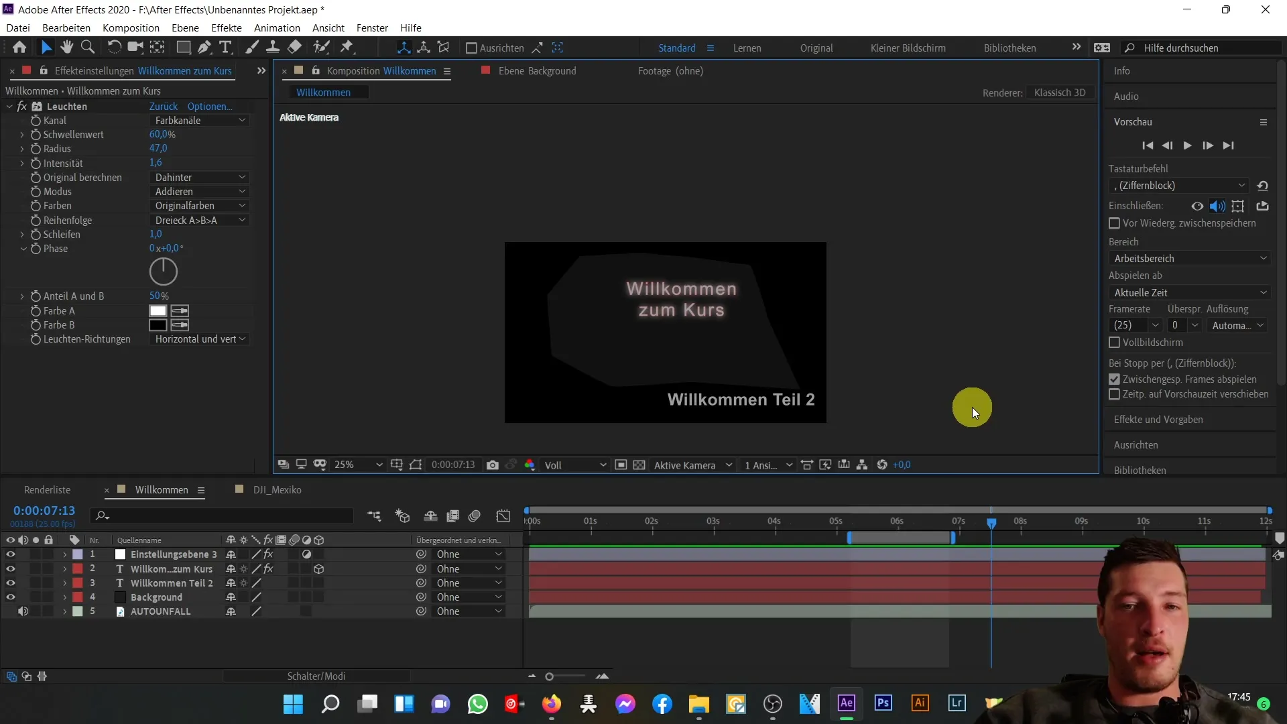Viewport: 1287px width, 724px height.
Task: Select the Puppet Pin tool
Action: tap(347, 48)
